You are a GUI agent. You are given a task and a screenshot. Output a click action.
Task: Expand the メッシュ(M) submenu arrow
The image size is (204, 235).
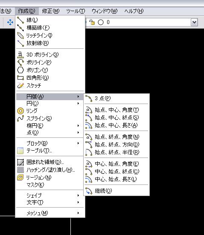[78, 213]
